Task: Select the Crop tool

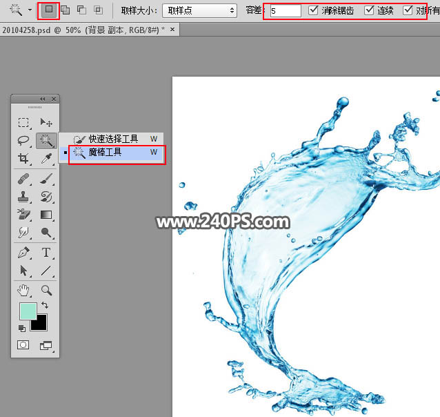Action: click(23, 159)
